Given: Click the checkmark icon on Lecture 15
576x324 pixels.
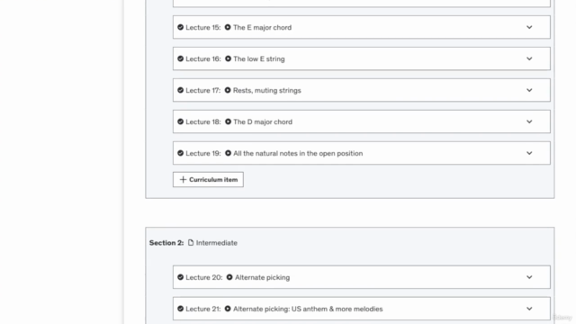Looking at the screenshot, I should (x=180, y=27).
